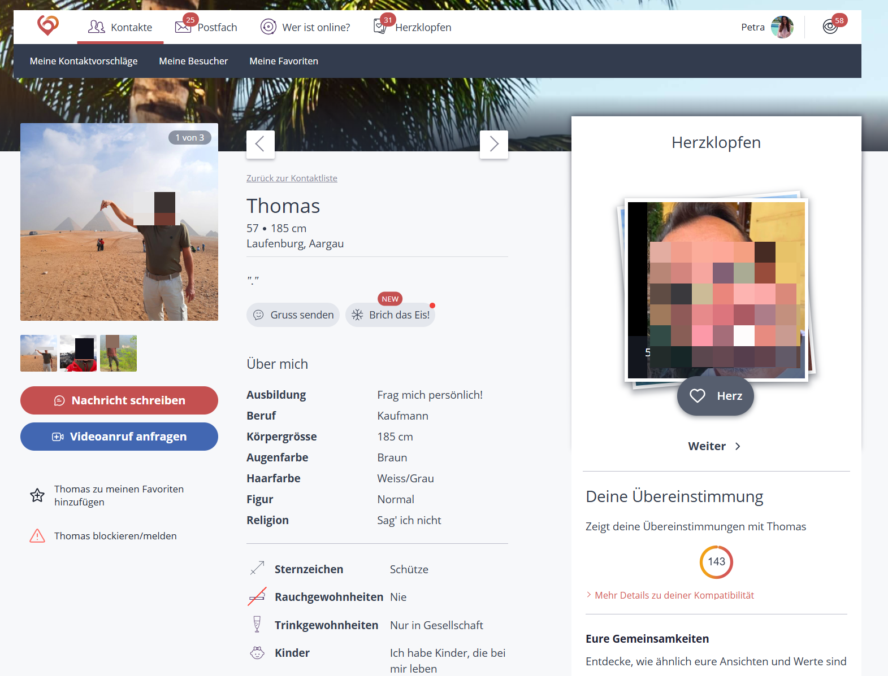Viewport: 888px width, 676px height.
Task: Open the Postfach envelope icon
Action: click(x=183, y=27)
